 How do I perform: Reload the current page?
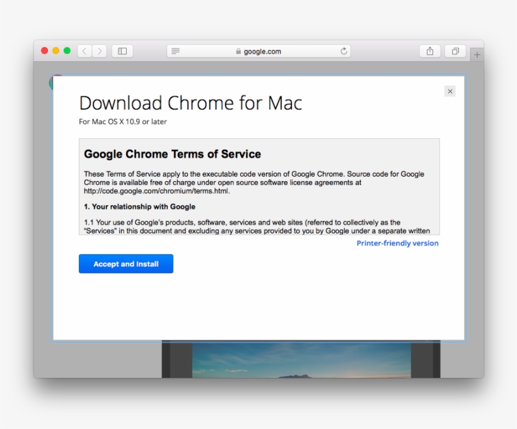(343, 51)
